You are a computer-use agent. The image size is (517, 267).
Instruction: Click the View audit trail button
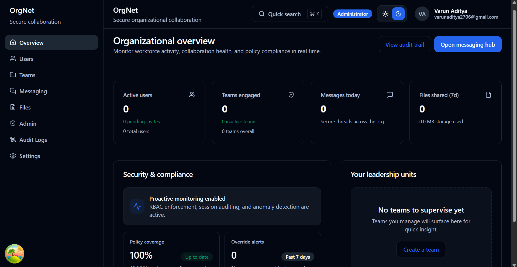(404, 44)
